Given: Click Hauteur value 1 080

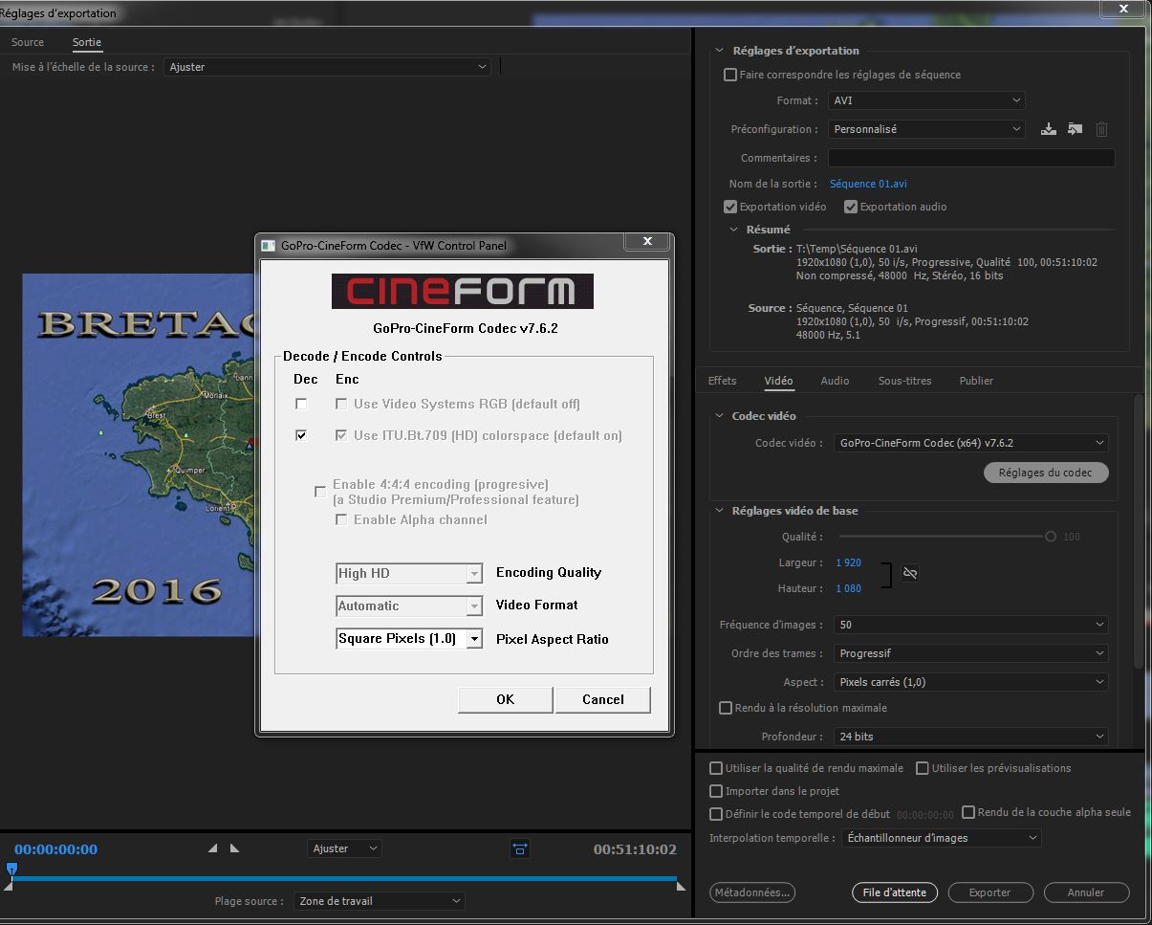Looking at the screenshot, I should coord(849,588).
